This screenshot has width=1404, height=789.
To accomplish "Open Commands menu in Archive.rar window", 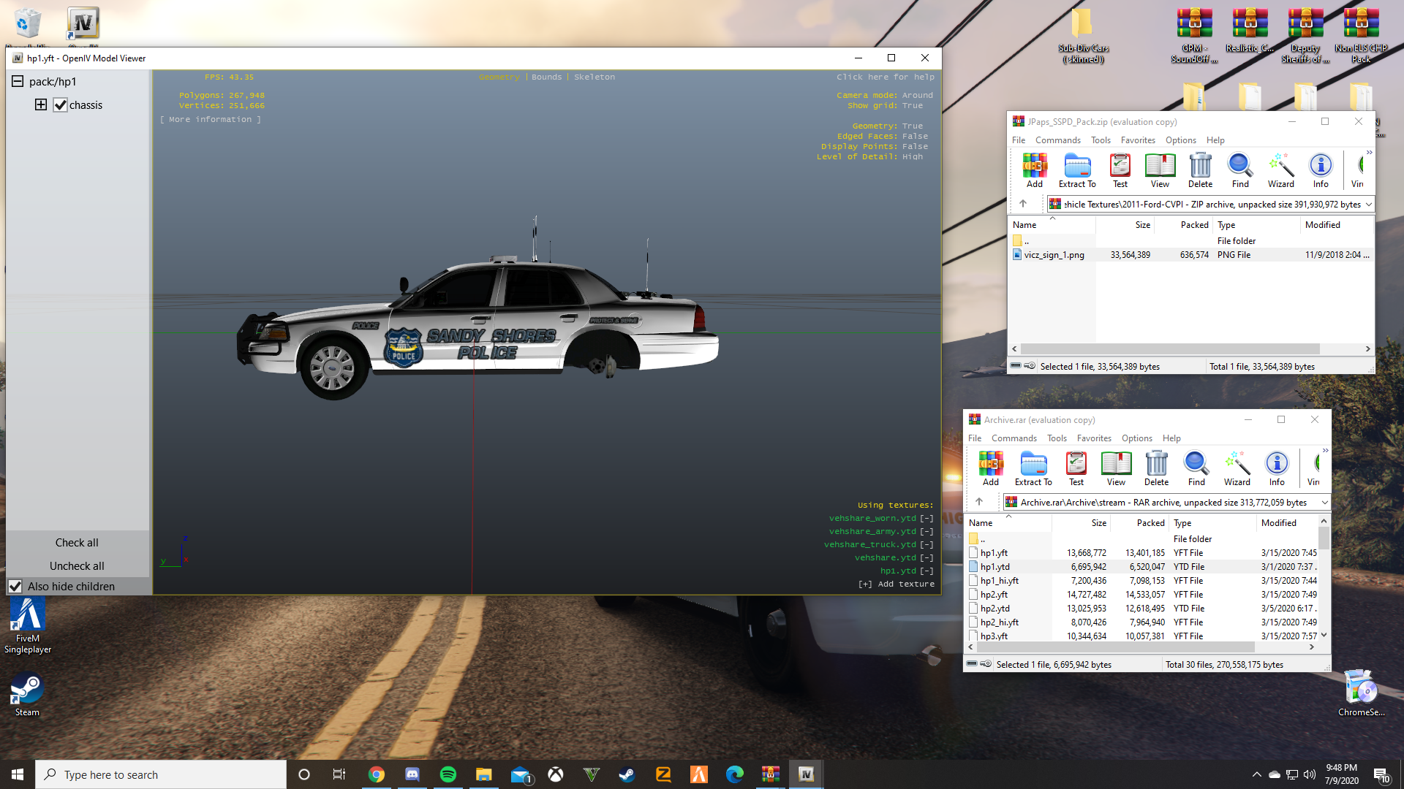I will [1014, 438].
